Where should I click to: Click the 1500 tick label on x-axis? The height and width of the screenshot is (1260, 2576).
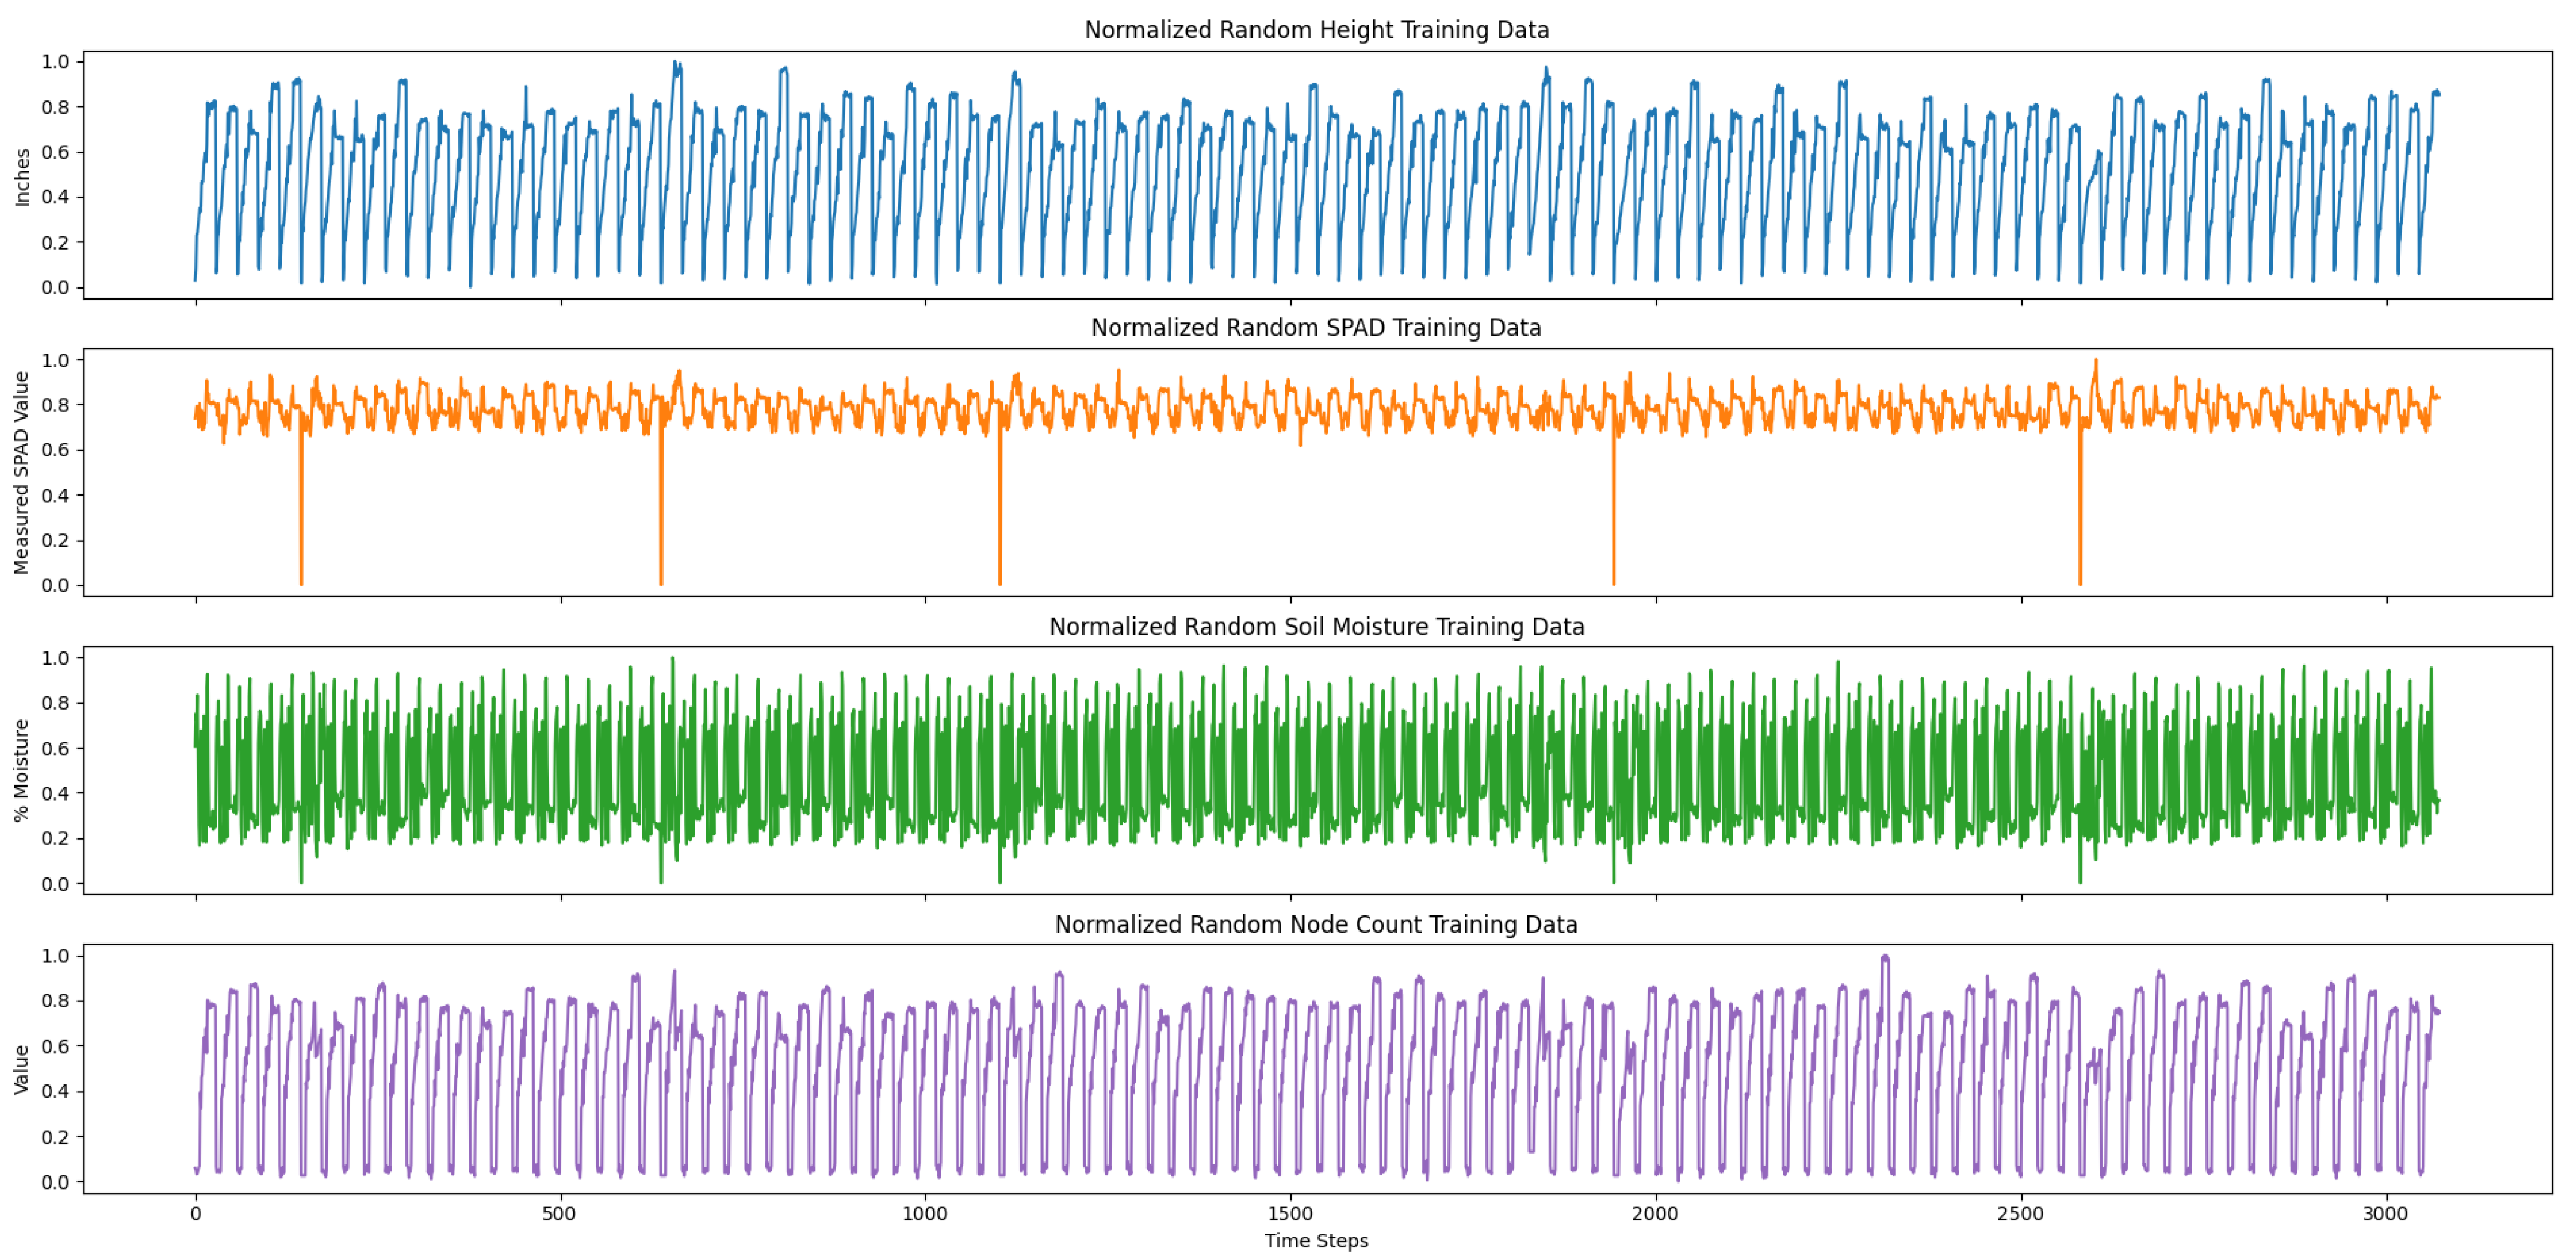tap(1290, 1215)
